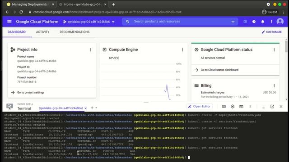Open the notifications bell
The width and height of the screenshot is (289, 162).
tap(263, 22)
